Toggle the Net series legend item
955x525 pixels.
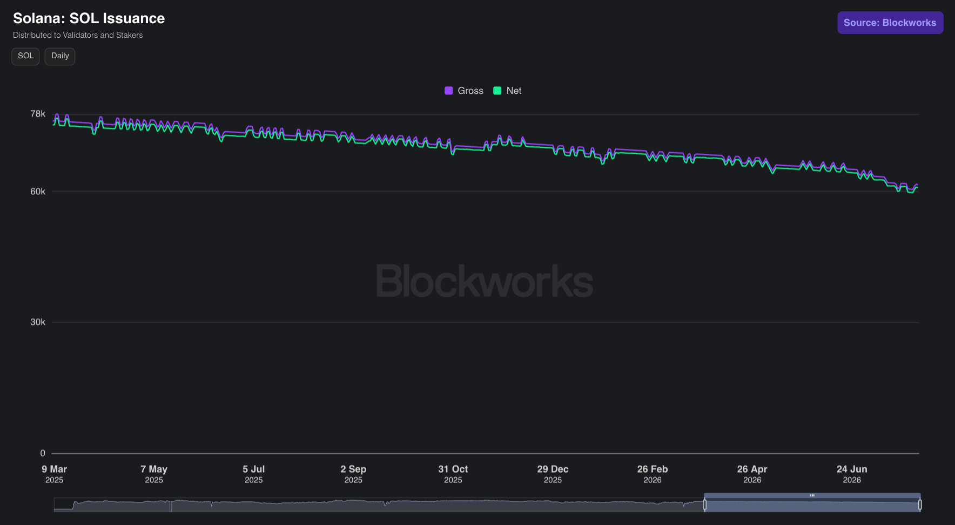[507, 91]
